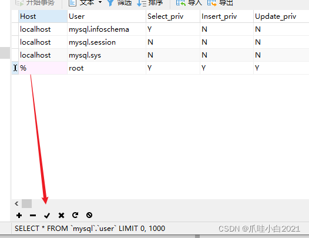
Task: Click Insert_priv N for mysql.infoschema row
Action: tap(227, 29)
